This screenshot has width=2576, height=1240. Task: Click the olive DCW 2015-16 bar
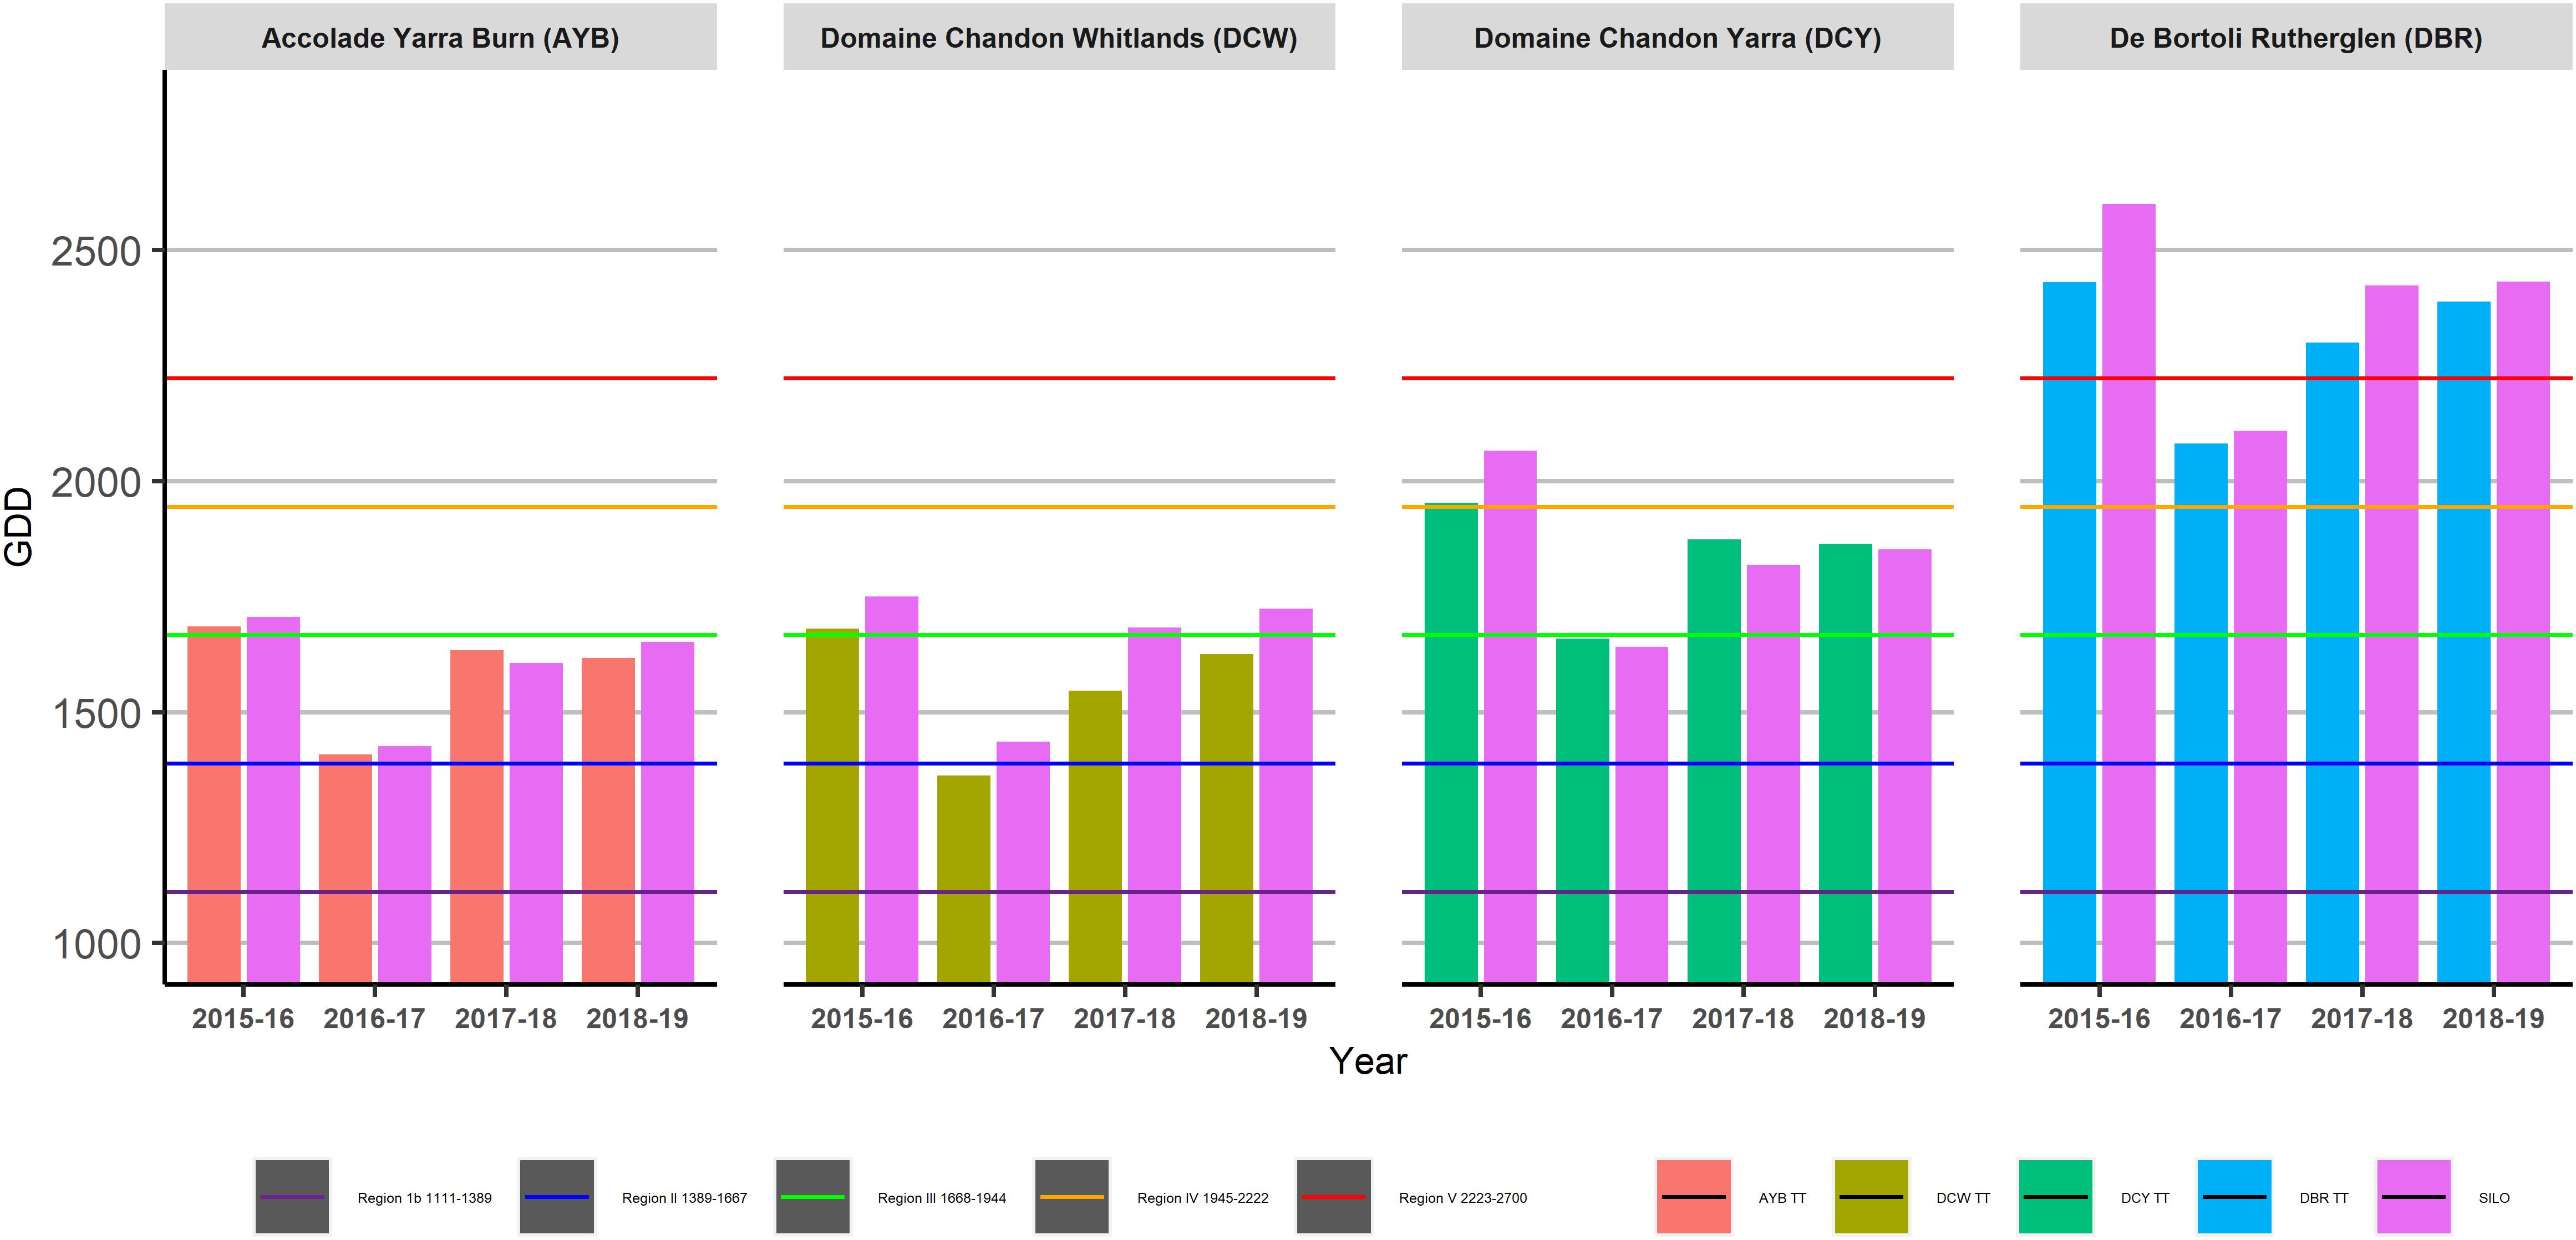(x=832, y=805)
